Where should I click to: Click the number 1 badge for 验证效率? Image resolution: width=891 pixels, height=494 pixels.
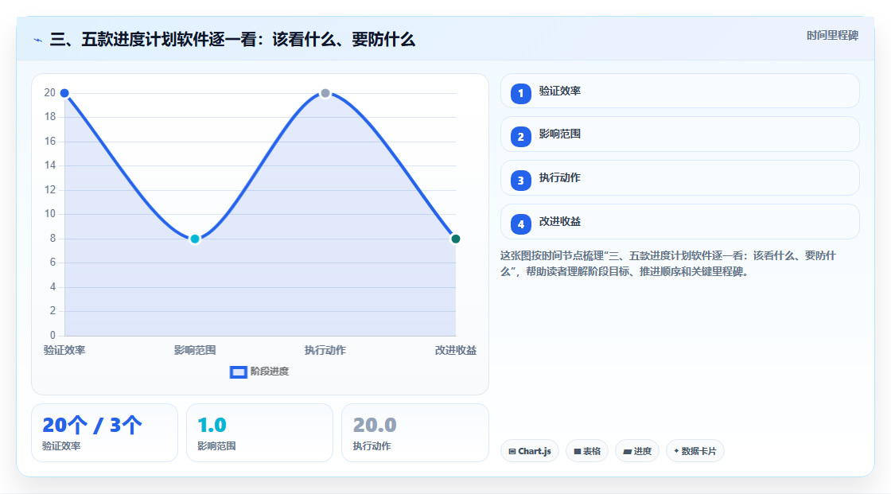pyautogui.click(x=520, y=93)
